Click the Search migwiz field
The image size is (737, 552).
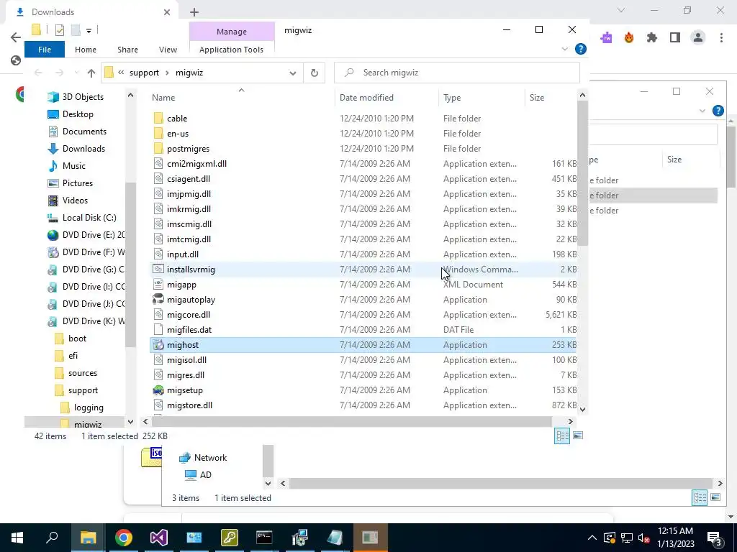click(457, 73)
